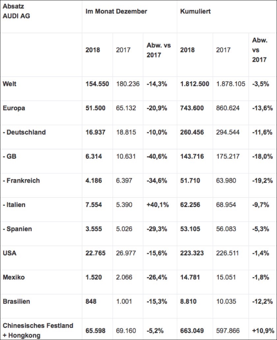This screenshot has height=340, width=277.
Task: Select the 'Mexiko' row label
Action: (x=14, y=277)
